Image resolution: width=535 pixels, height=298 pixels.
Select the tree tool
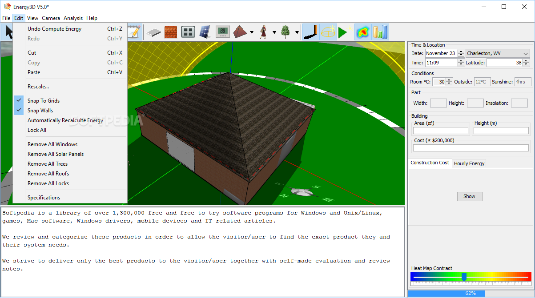(286, 32)
